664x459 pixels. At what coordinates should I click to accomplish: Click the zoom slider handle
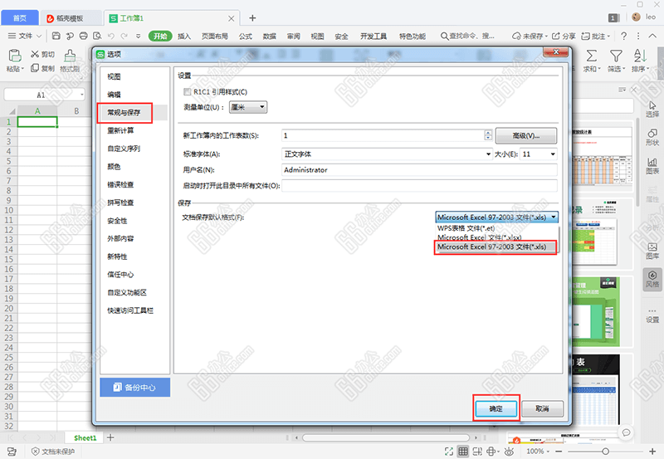pos(605,452)
